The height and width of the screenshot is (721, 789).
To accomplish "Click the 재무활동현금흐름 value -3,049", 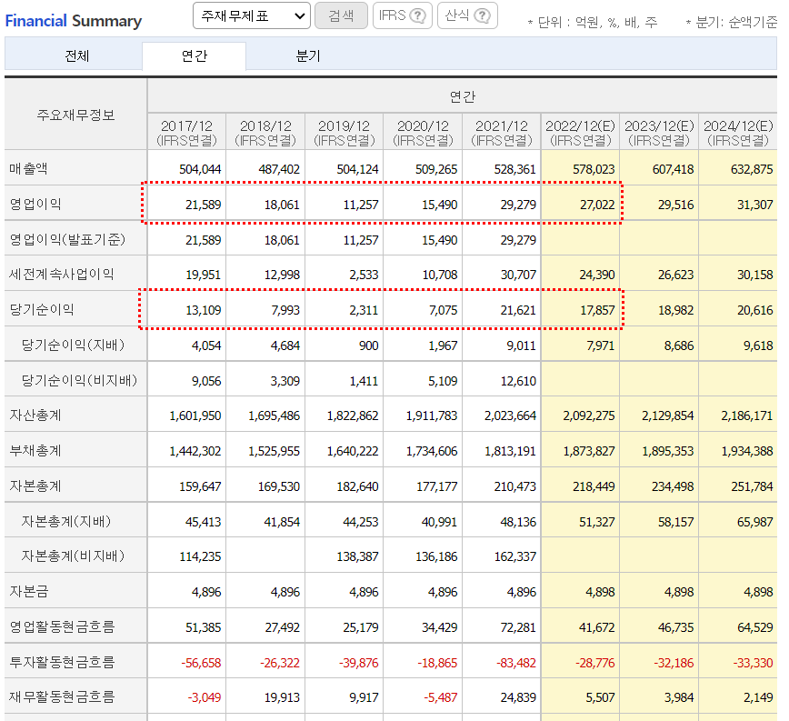I will pyautogui.click(x=205, y=697).
